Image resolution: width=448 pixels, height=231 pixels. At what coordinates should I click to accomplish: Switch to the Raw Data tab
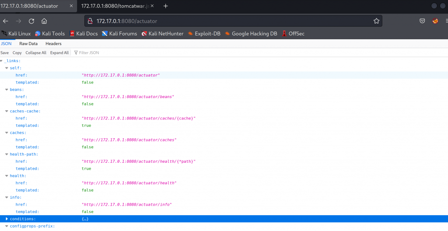[28, 44]
